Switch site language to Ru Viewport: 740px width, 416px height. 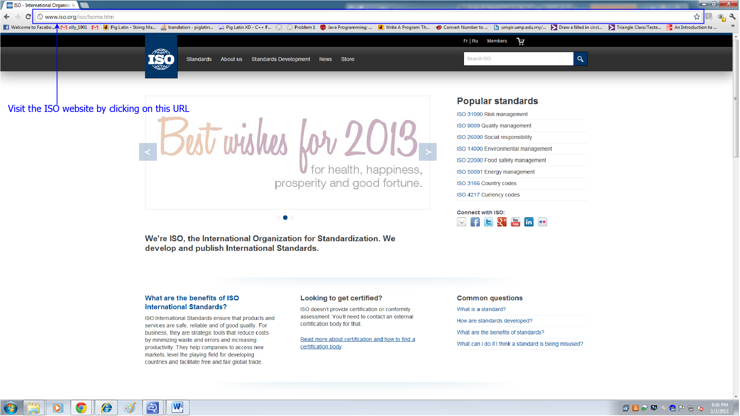pos(475,41)
